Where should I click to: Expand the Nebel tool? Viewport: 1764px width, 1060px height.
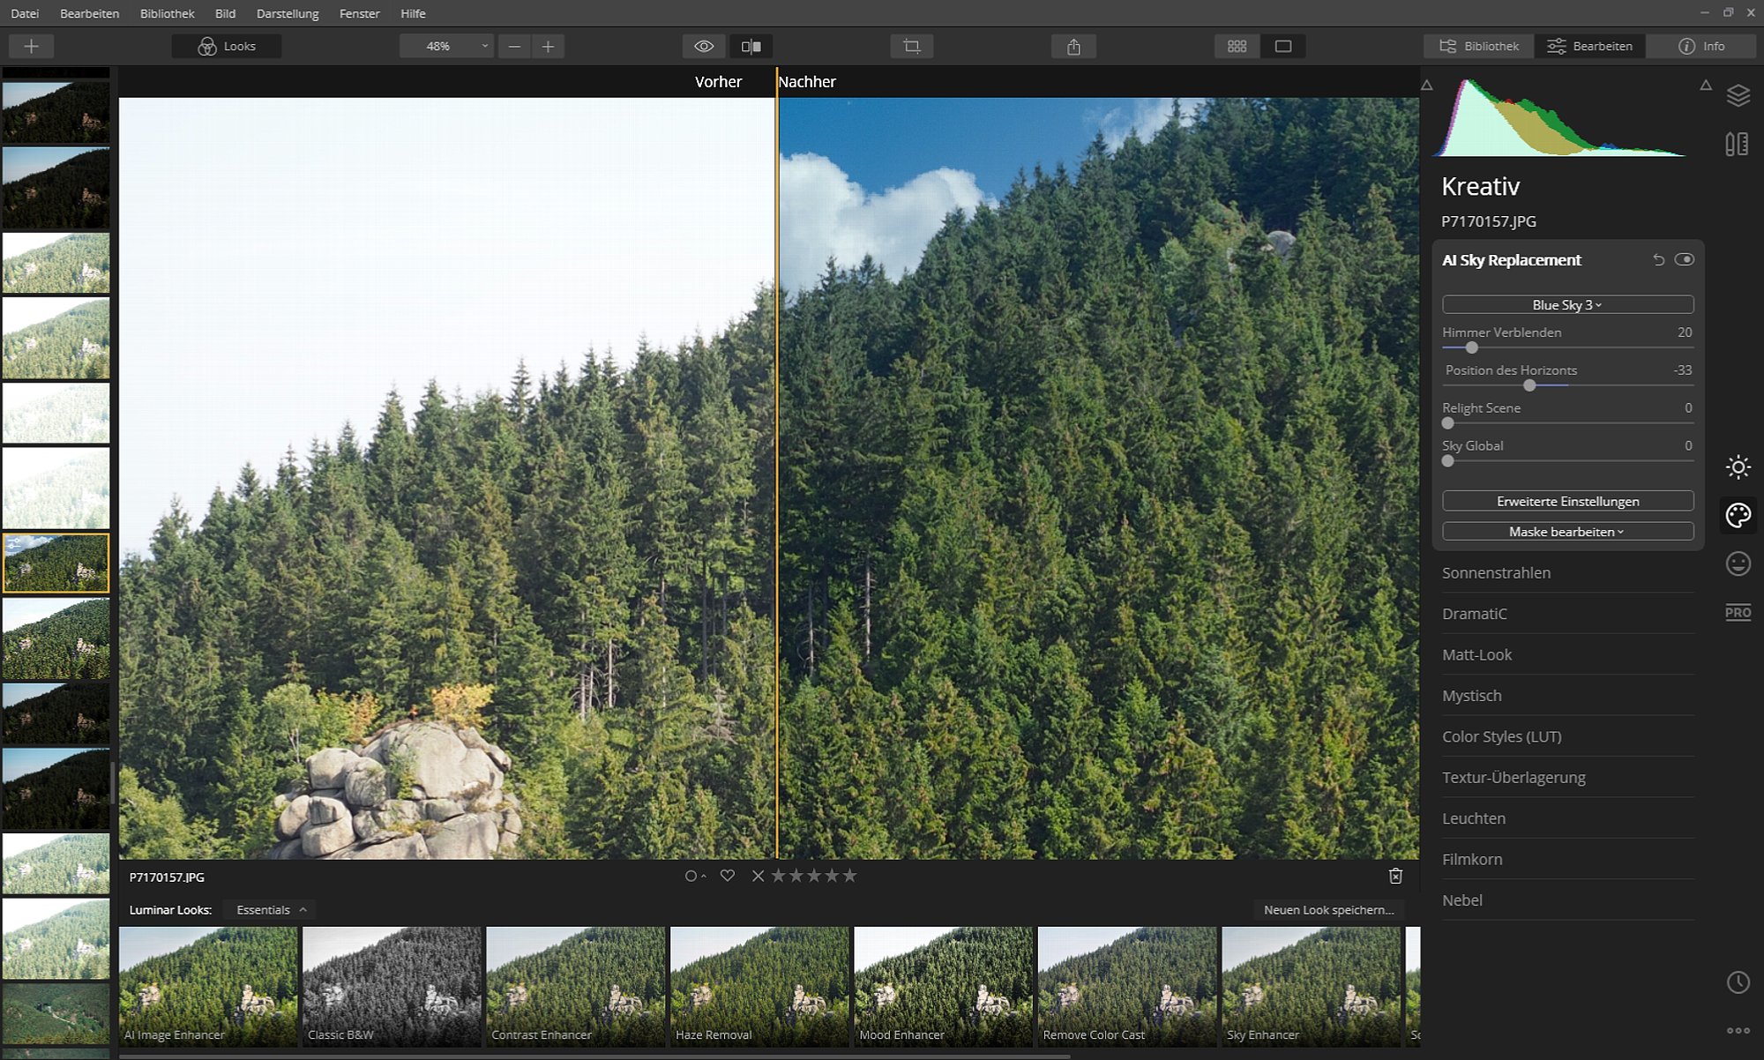[x=1567, y=900]
